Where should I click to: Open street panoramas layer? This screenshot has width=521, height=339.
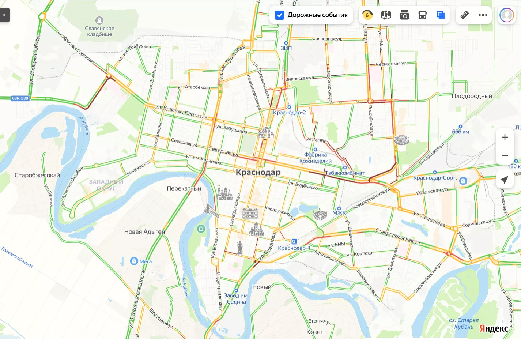[386, 15]
